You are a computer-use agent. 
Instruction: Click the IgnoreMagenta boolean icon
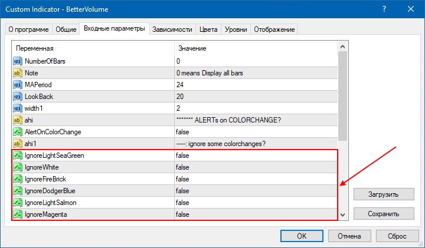click(18, 214)
